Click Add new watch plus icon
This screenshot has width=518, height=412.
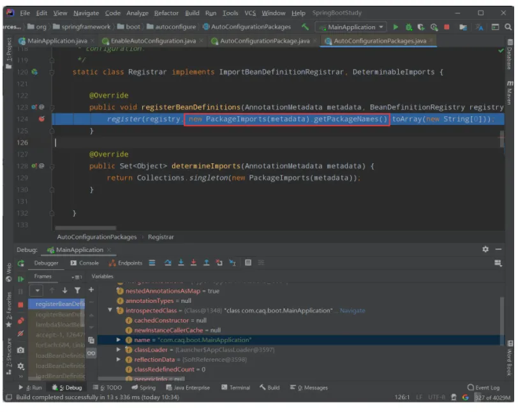pyautogui.click(x=91, y=290)
